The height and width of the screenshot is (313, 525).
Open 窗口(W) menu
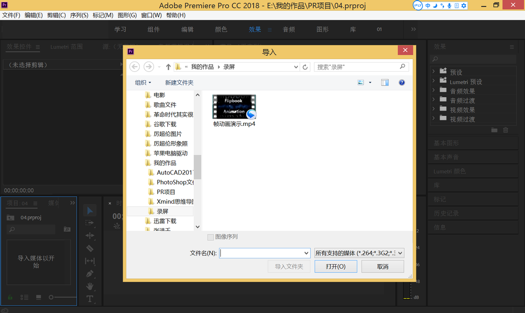tap(151, 15)
